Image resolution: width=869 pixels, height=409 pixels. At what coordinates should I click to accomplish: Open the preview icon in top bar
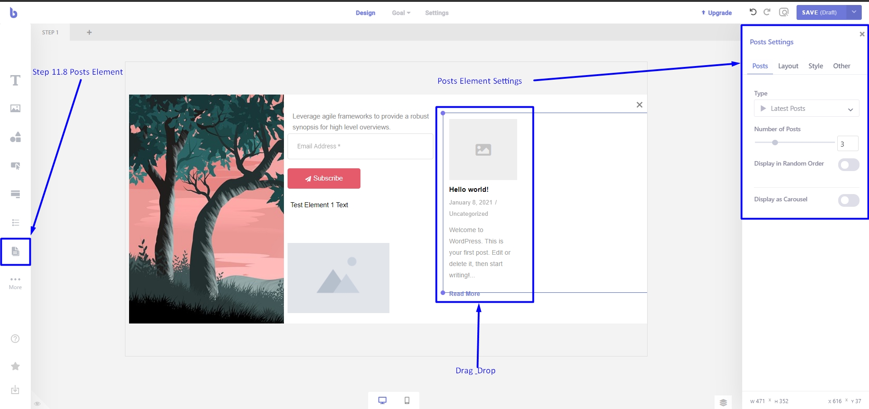click(784, 12)
